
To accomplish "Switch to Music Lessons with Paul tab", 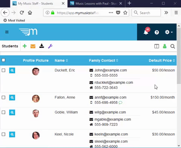I will (96, 3).
